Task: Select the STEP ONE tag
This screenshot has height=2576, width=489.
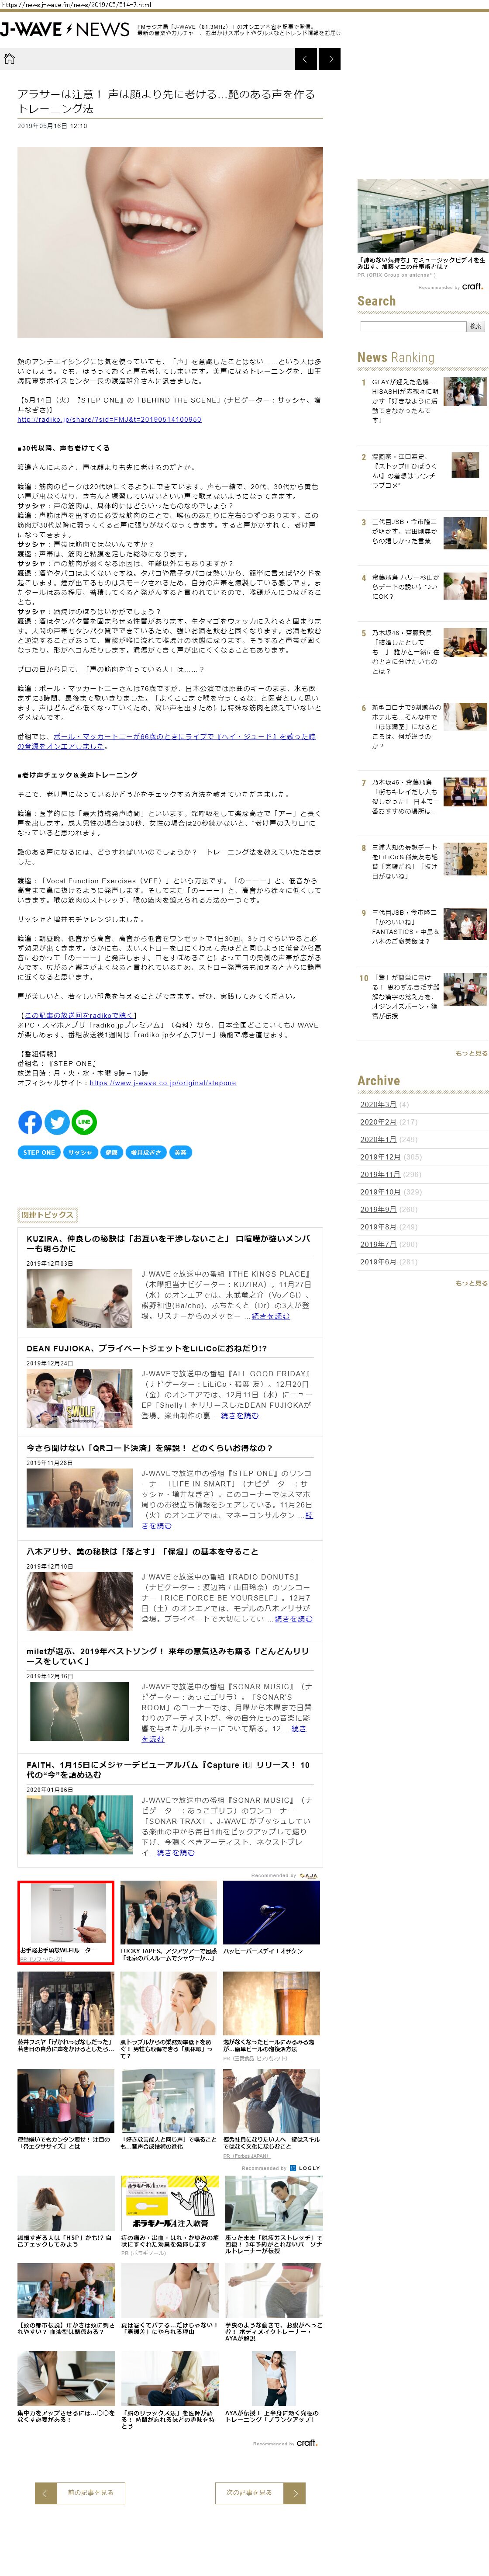Action: click(38, 1152)
